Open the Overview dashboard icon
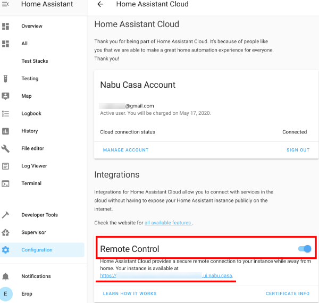 (6, 26)
